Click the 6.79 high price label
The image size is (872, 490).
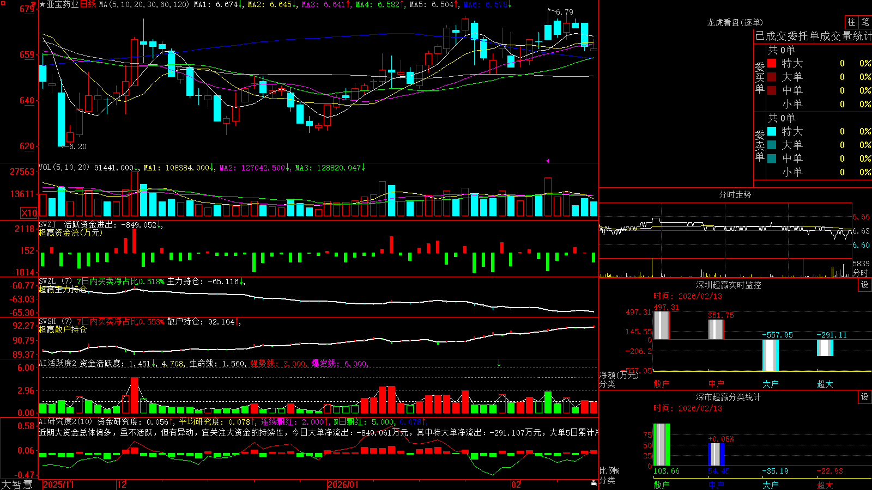(565, 12)
